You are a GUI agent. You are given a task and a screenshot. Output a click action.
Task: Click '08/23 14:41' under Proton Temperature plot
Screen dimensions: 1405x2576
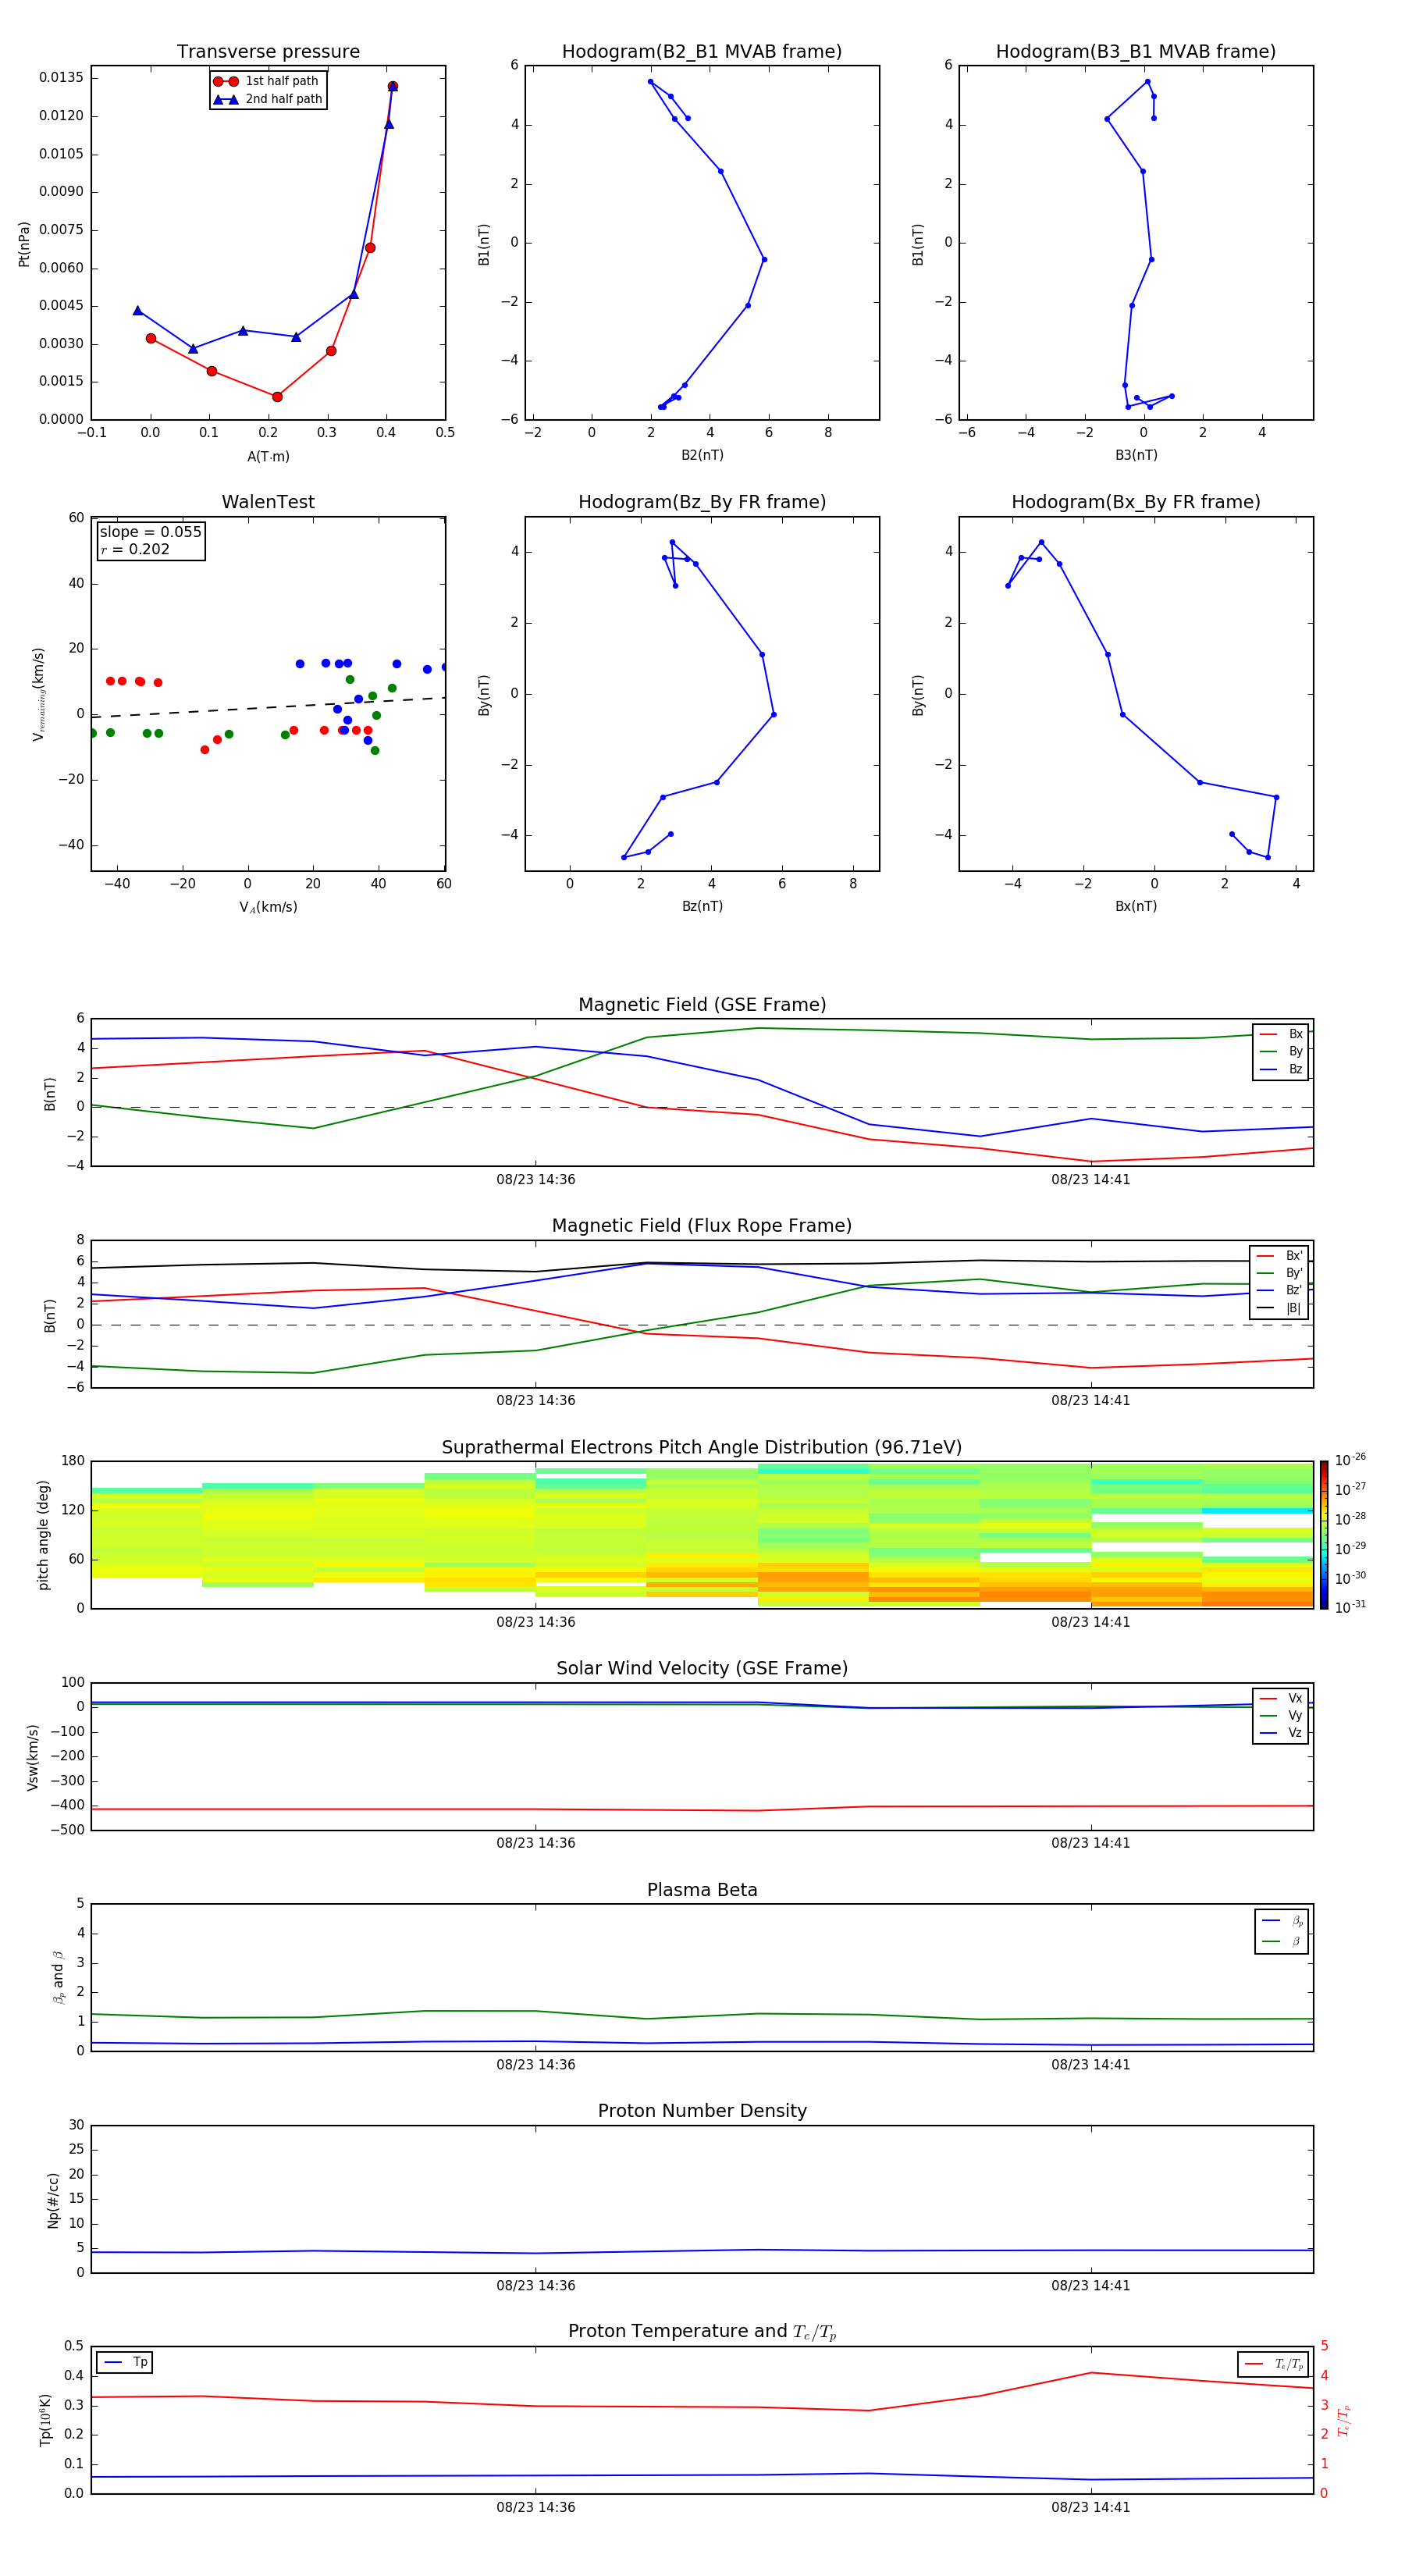1091,2507
